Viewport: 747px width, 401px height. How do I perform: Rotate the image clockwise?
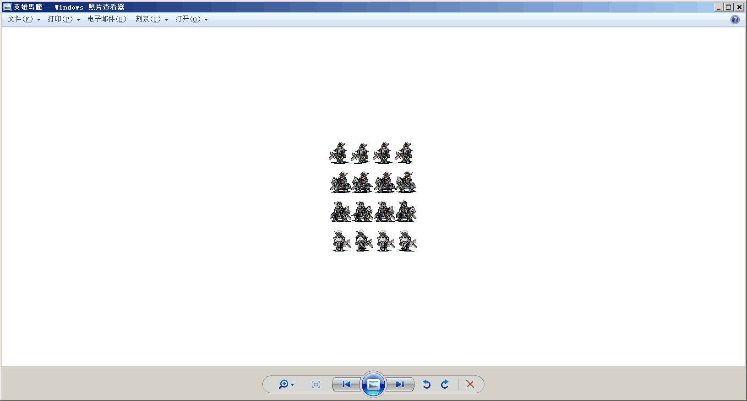[x=445, y=385]
